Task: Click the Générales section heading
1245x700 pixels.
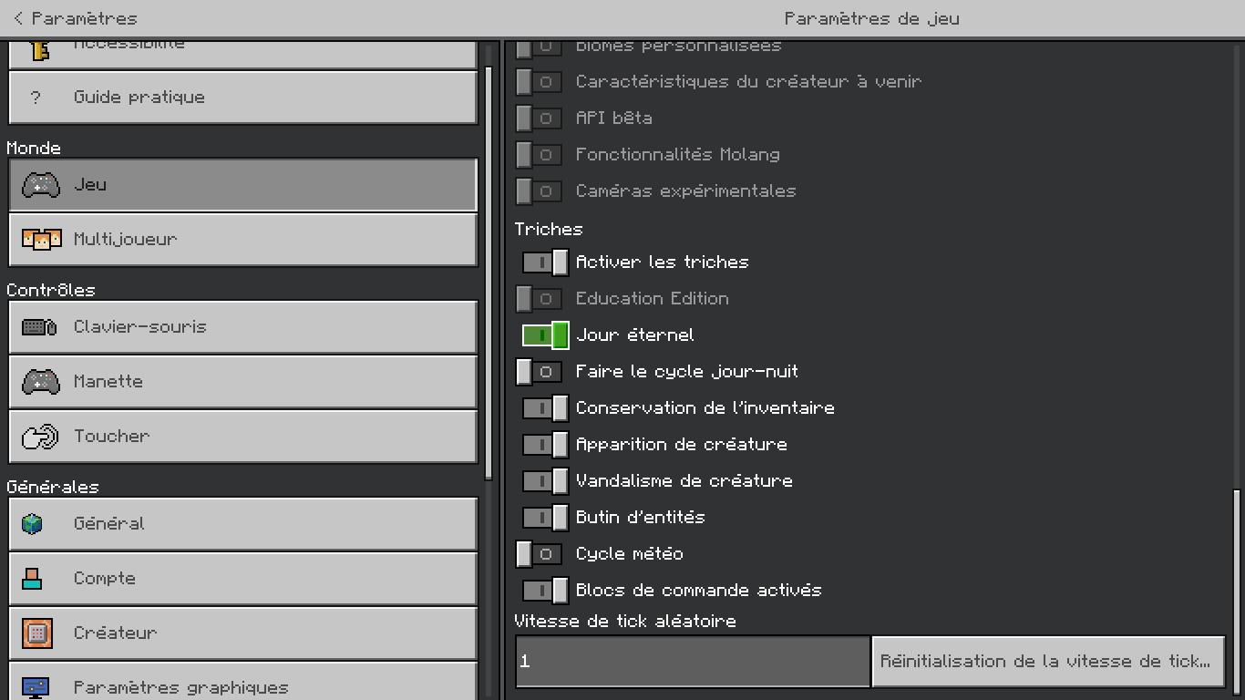Action: [53, 488]
